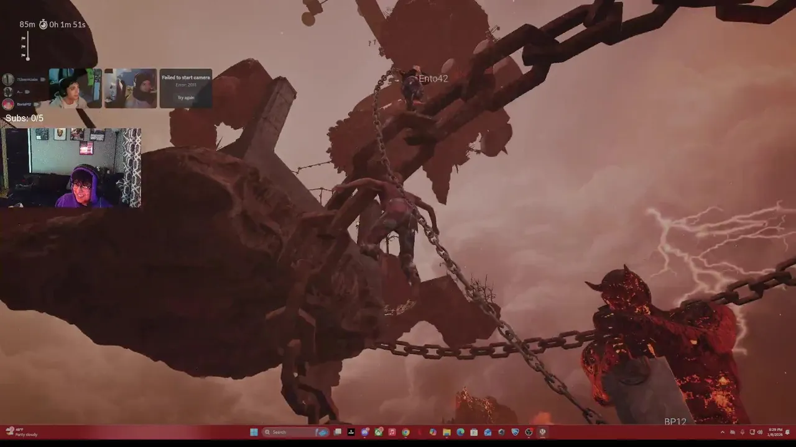796x447 pixels.
Task: Click the top checkpoint flag
Action: pyautogui.click(x=23, y=38)
